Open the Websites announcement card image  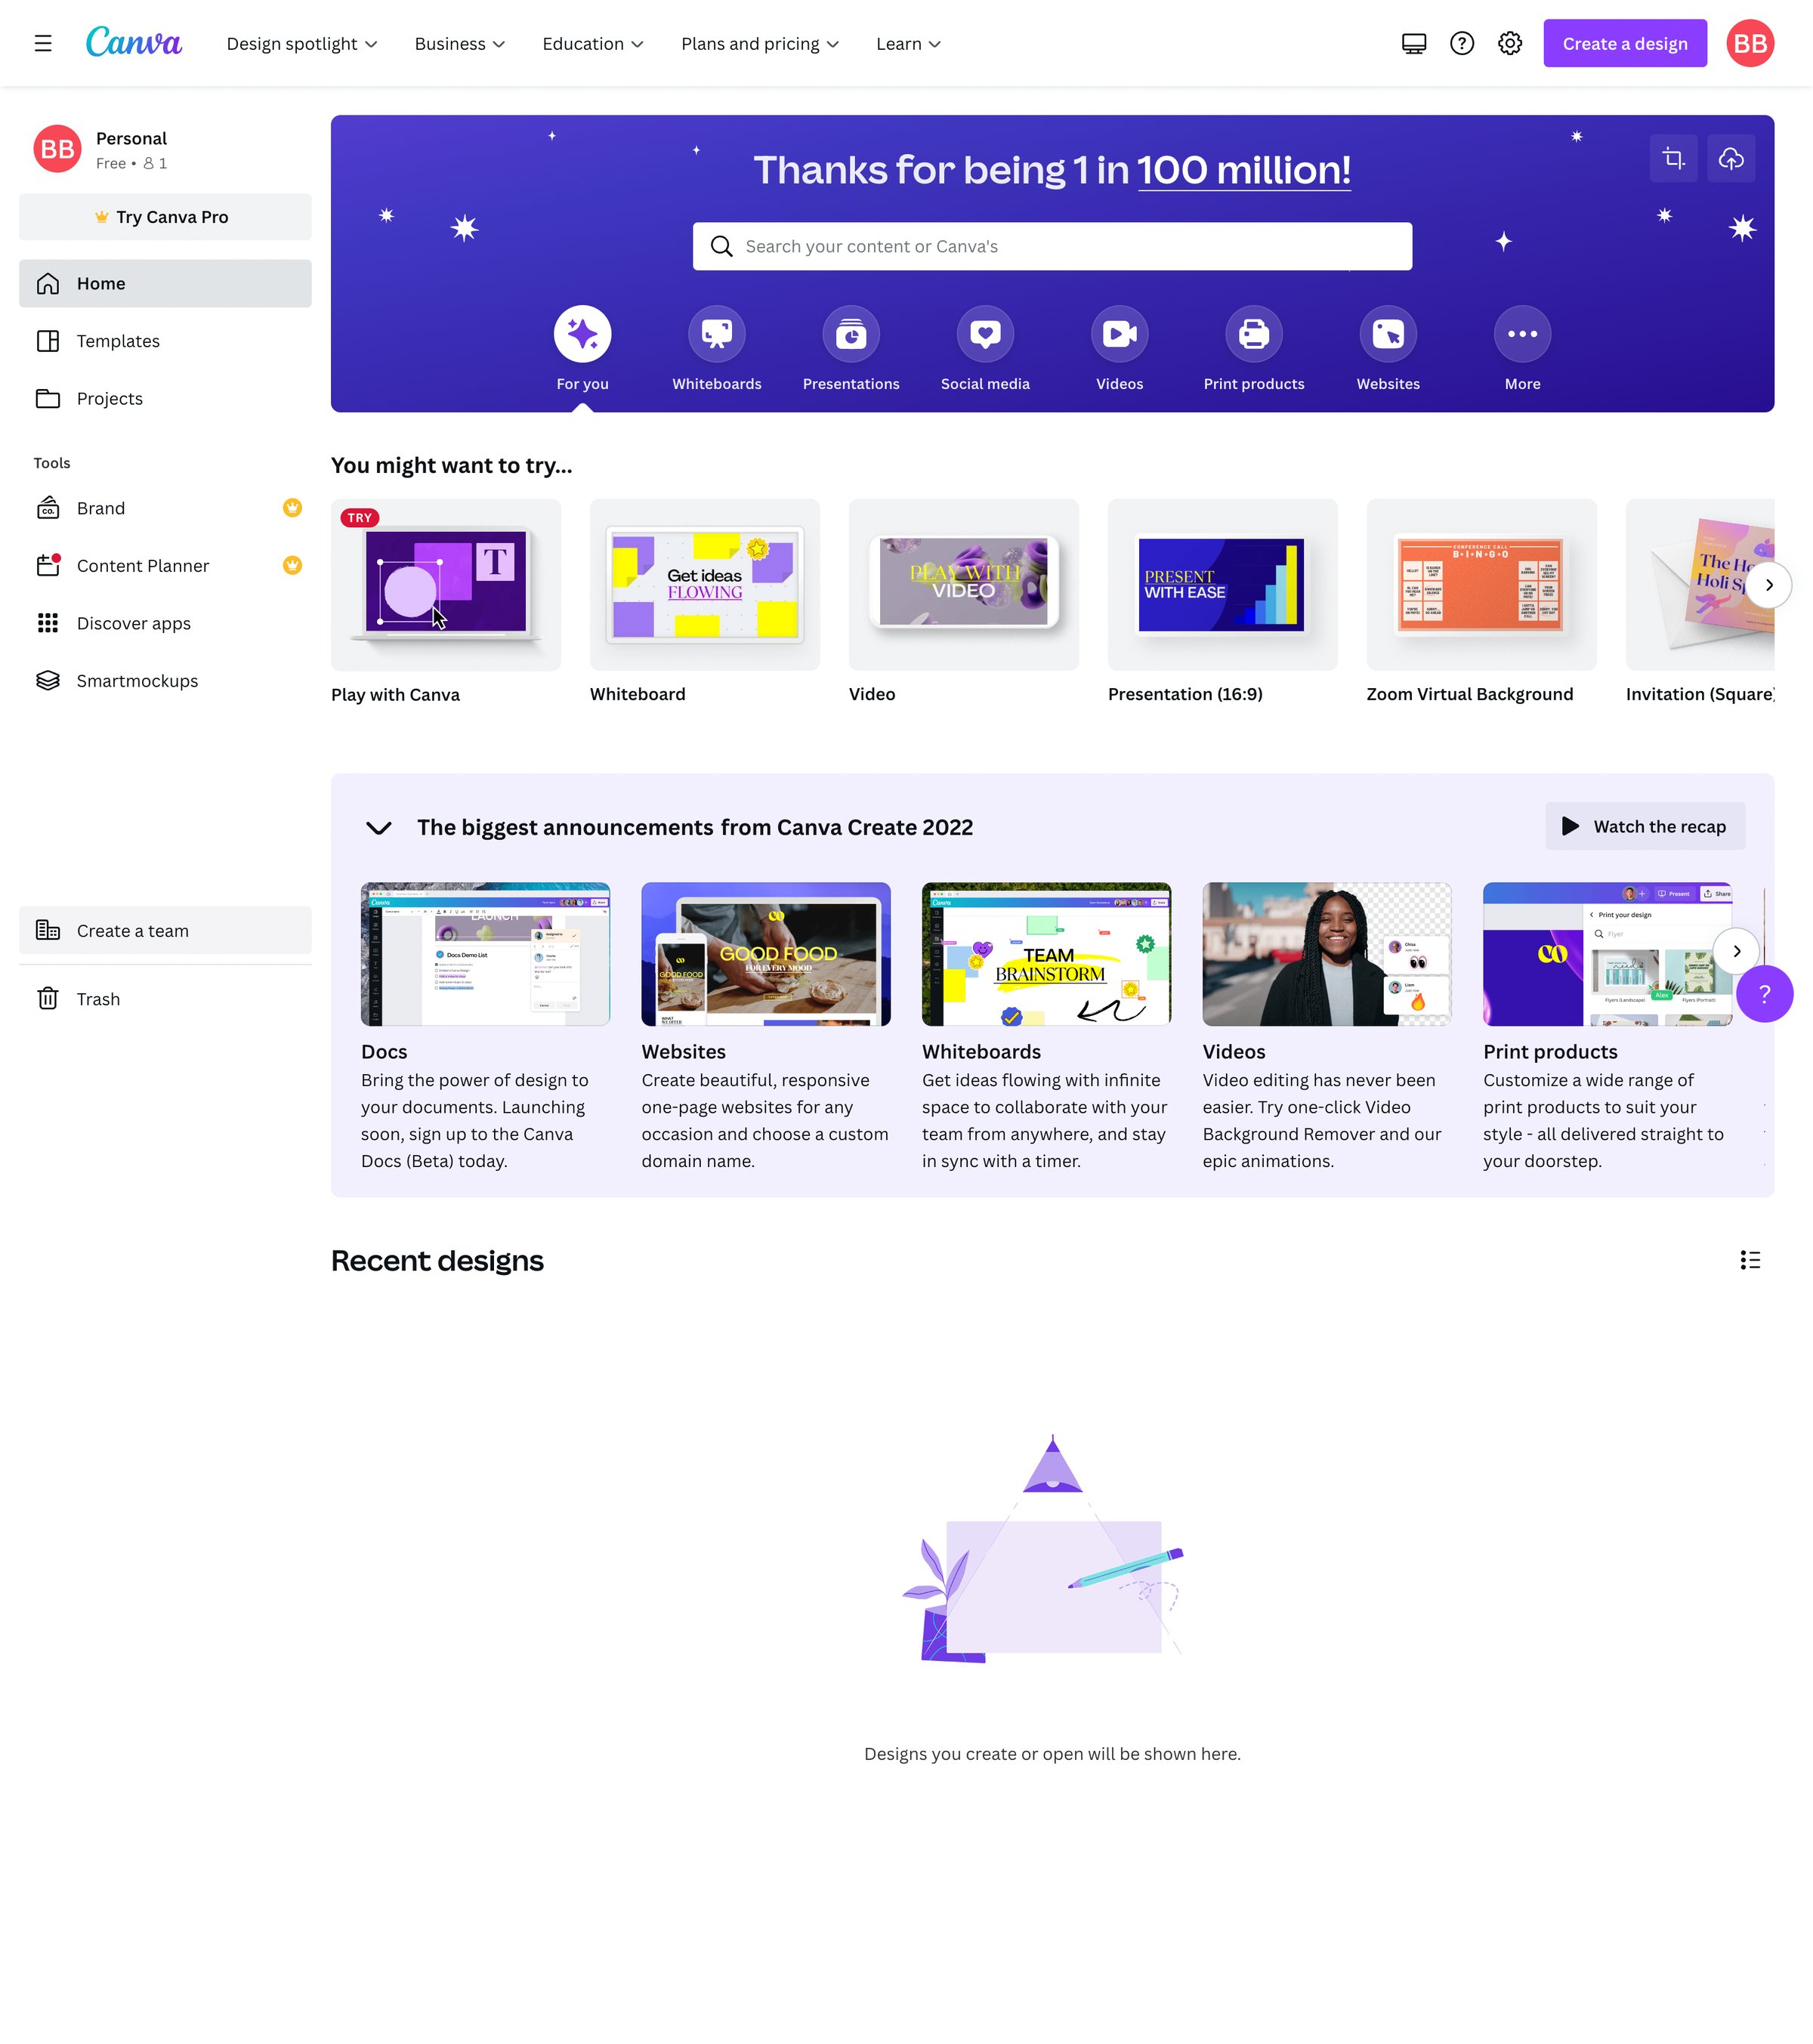(766, 954)
